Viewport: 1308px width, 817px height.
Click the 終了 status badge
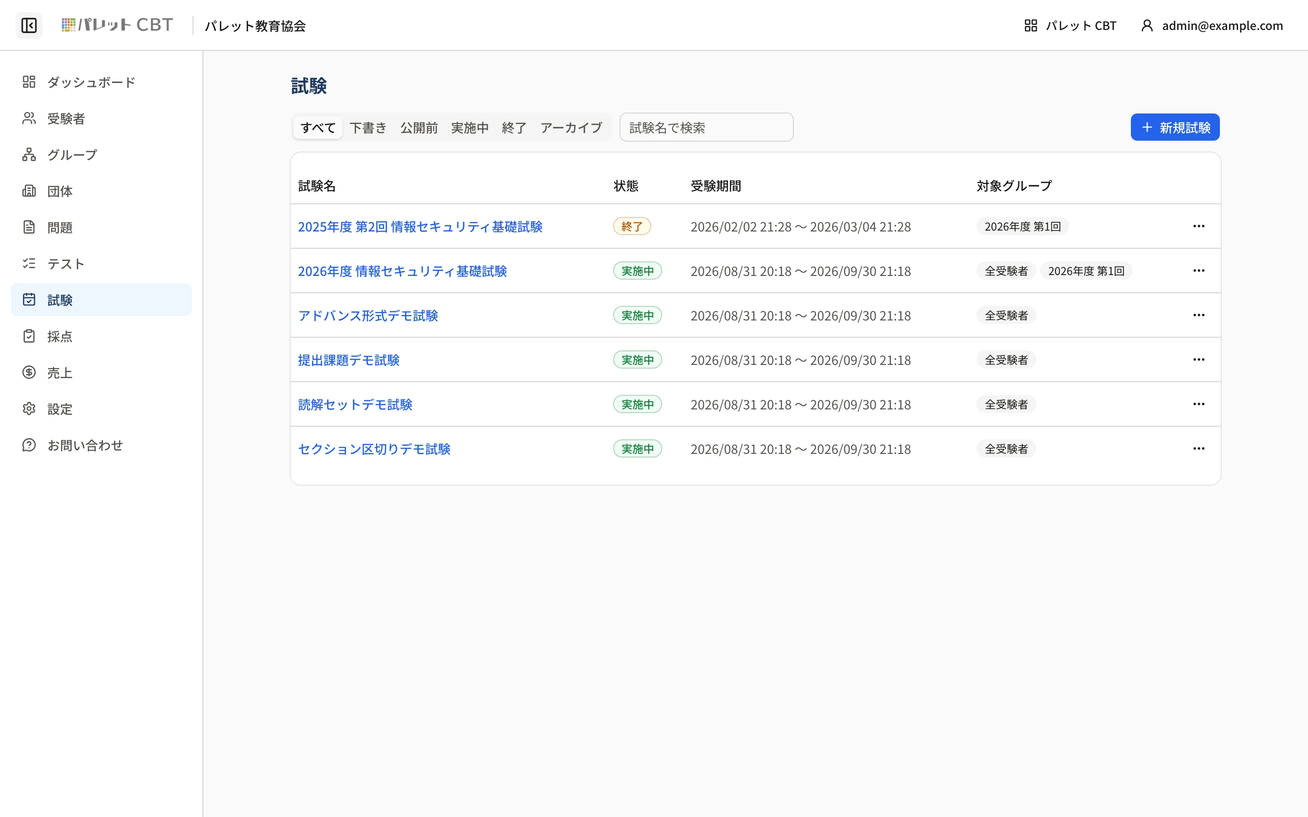[632, 226]
